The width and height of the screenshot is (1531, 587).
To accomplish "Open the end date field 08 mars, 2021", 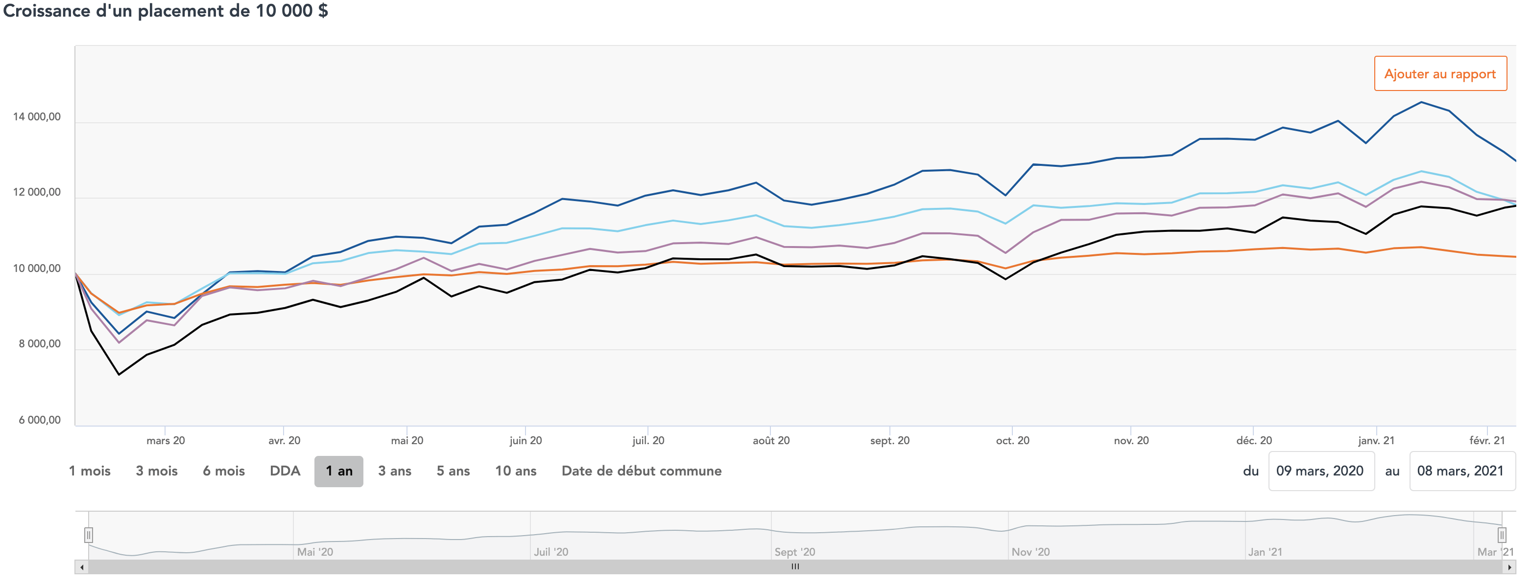I will click(1461, 471).
